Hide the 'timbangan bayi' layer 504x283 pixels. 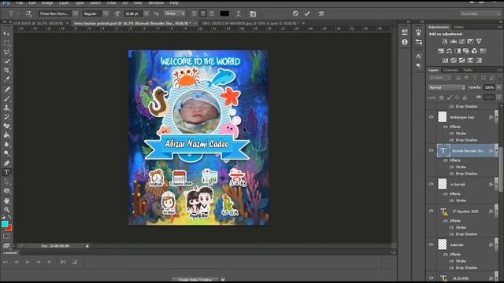pyautogui.click(x=431, y=117)
